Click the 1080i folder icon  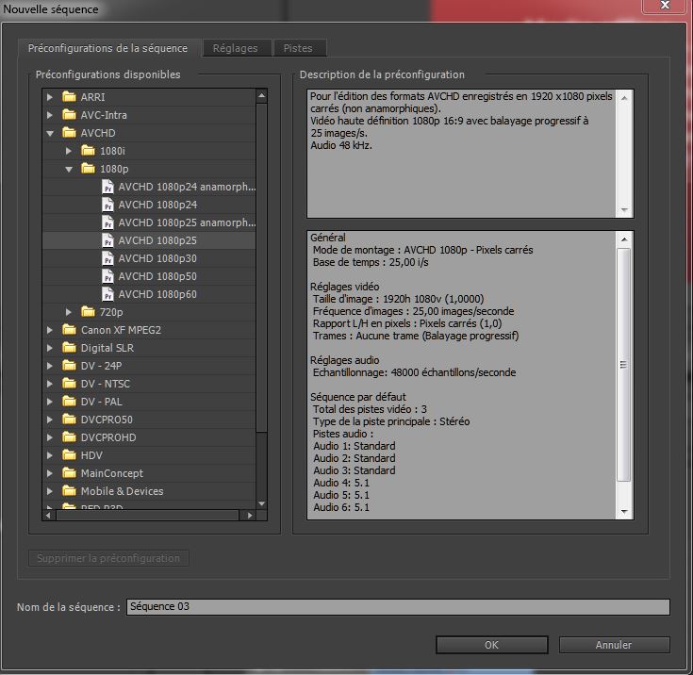[x=88, y=150]
